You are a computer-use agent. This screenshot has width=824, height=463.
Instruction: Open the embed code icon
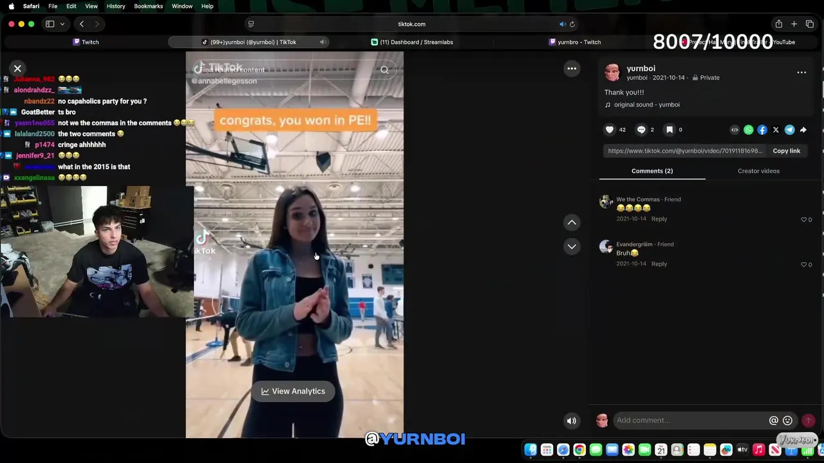tap(735, 130)
